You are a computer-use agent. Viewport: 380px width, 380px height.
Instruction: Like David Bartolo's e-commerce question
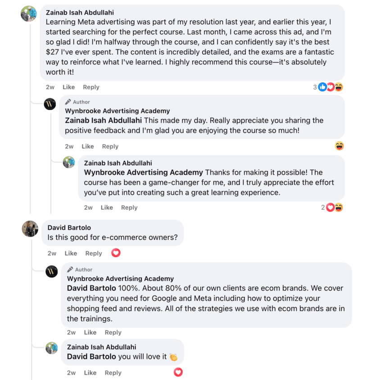click(71, 253)
